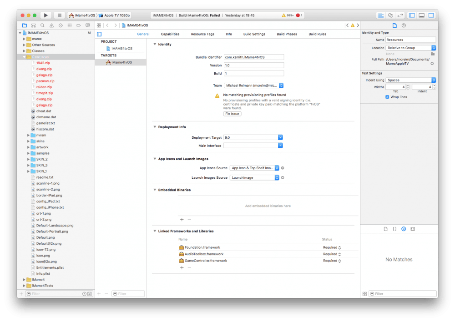This screenshot has height=322, width=455.
Task: Open the find navigator magnifier icon
Action: pos(43,25)
